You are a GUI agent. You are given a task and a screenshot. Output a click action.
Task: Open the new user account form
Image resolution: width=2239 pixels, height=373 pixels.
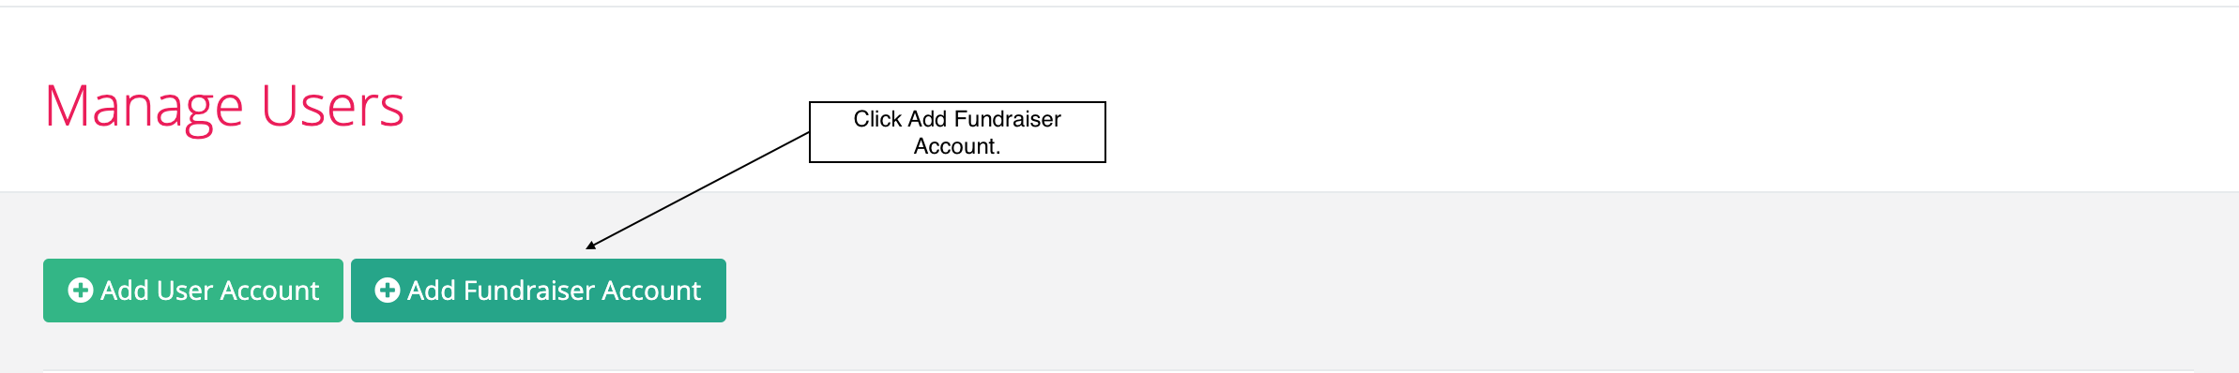tap(193, 291)
